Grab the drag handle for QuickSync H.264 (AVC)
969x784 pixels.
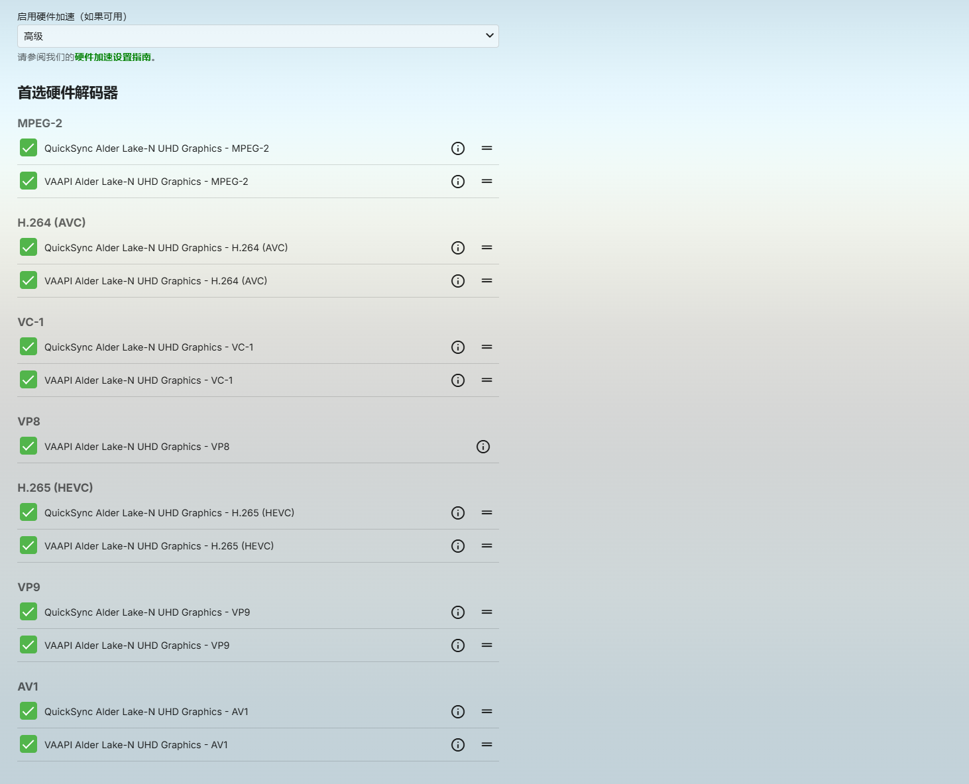486,248
